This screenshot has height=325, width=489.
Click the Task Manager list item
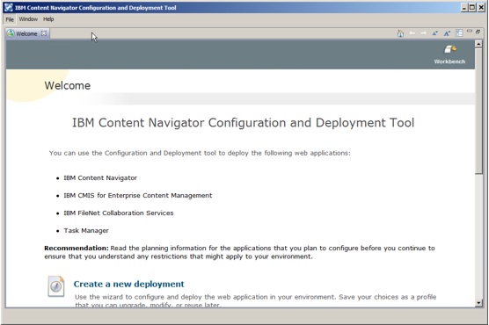pos(86,231)
